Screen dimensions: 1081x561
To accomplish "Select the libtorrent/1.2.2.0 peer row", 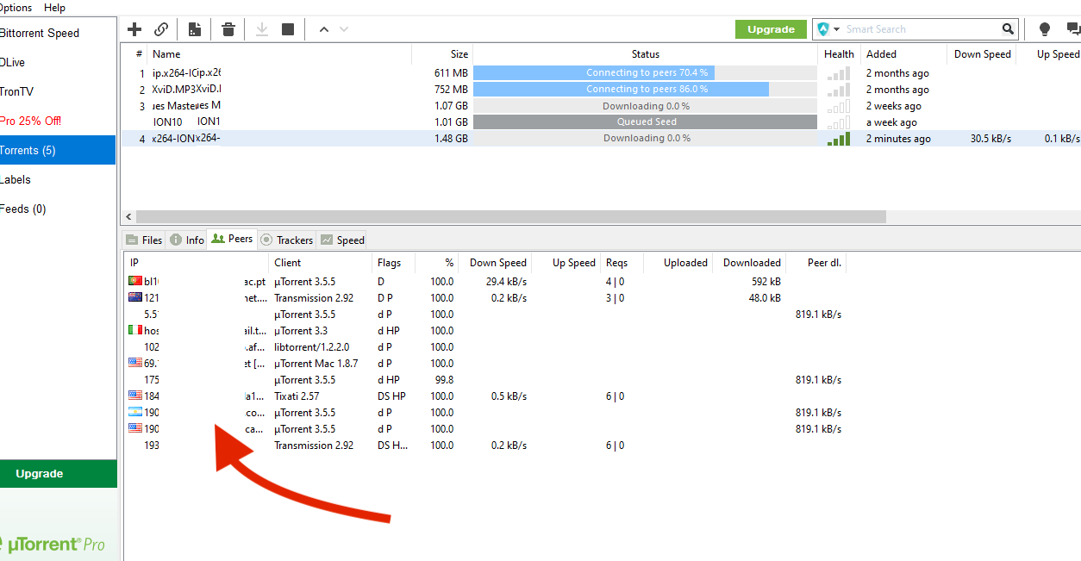I will click(x=485, y=347).
